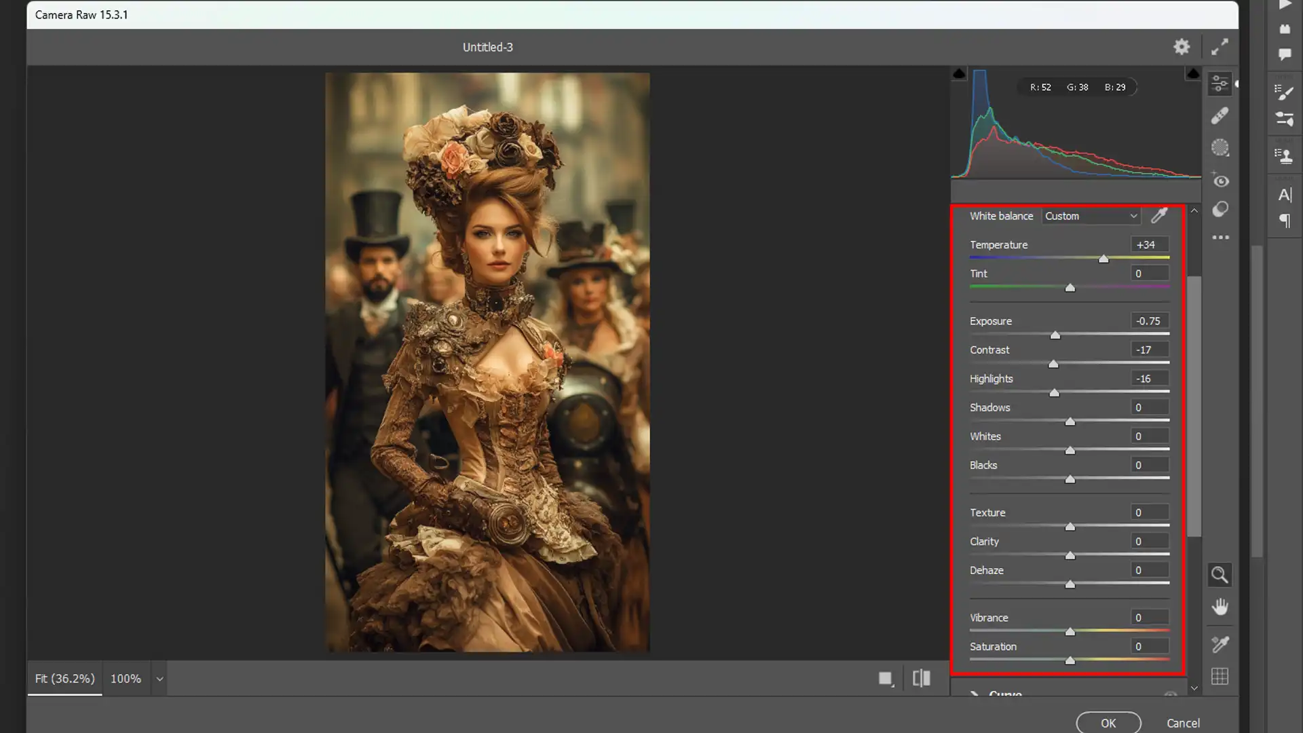
Task: Click the Whites slider handle
Action: point(1070,451)
